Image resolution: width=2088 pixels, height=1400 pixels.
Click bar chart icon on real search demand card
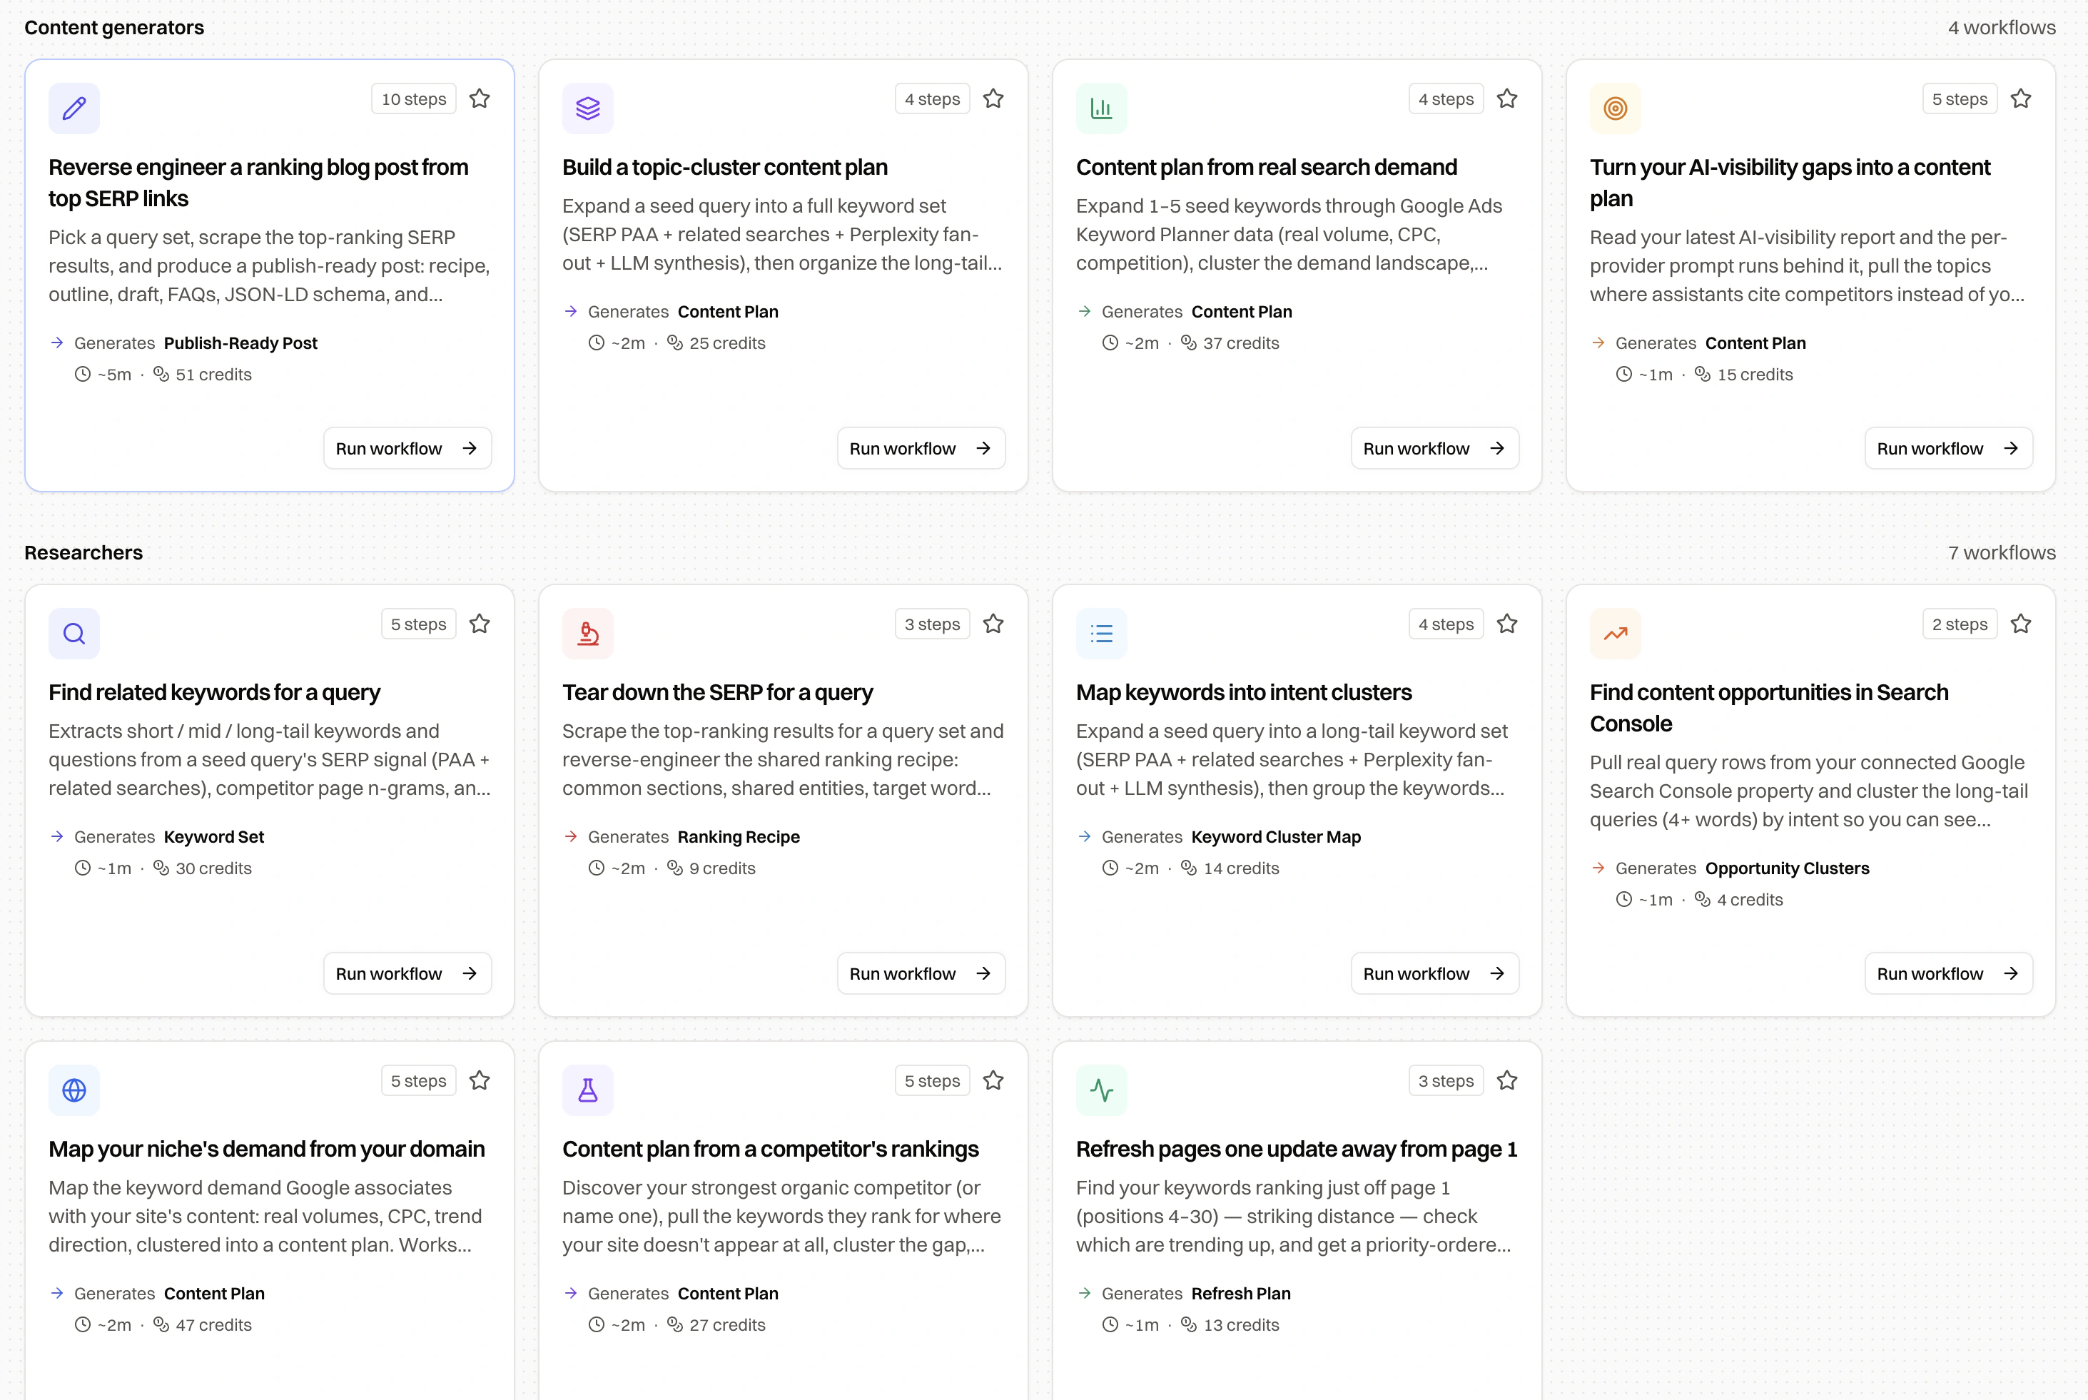[x=1102, y=108]
